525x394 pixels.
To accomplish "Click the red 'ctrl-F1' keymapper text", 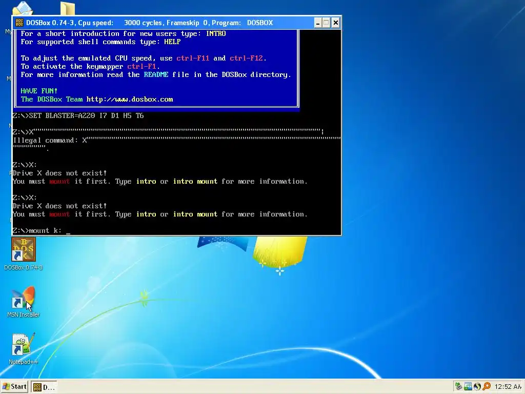I will 142,66.
